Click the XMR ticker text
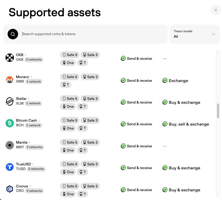 [20, 82]
